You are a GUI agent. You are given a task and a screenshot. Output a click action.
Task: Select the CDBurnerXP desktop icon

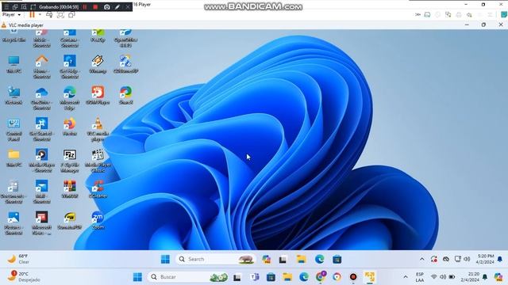pos(125,64)
